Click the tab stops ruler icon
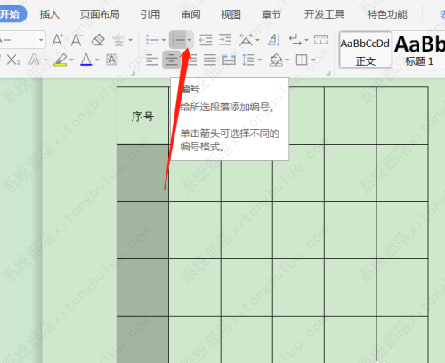Screen dimensions: 445x363 coord(321,39)
